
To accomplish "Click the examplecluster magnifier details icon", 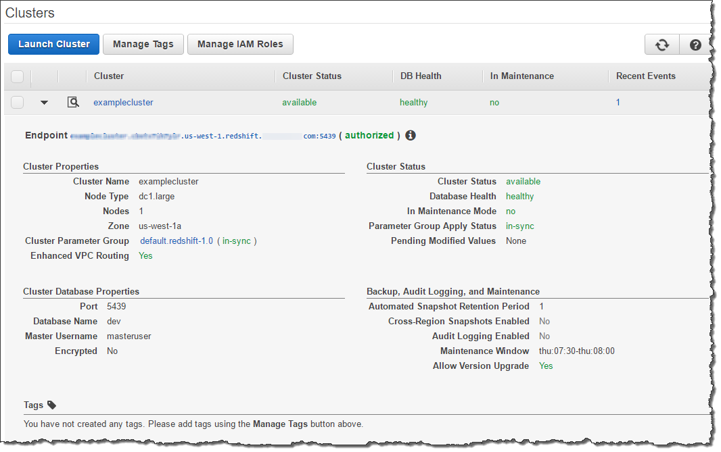I will click(73, 103).
